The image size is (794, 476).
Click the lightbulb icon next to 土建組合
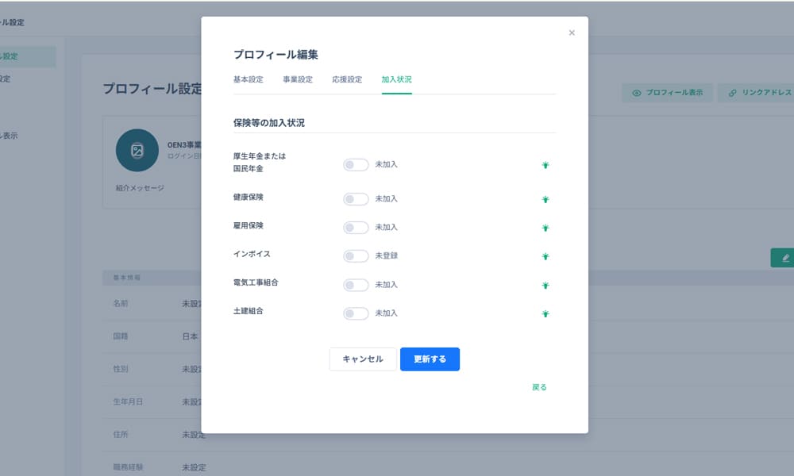[545, 314]
